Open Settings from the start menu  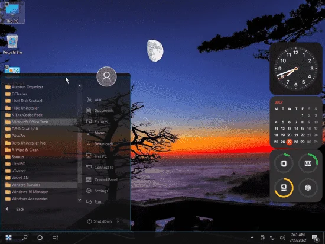pos(97,191)
